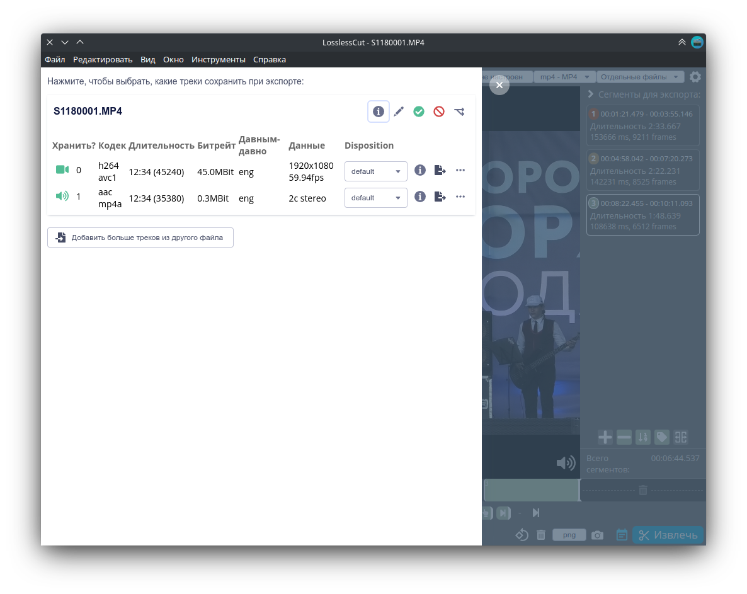This screenshot has height=594, width=747.
Task: Change png capture format button
Action: click(569, 535)
